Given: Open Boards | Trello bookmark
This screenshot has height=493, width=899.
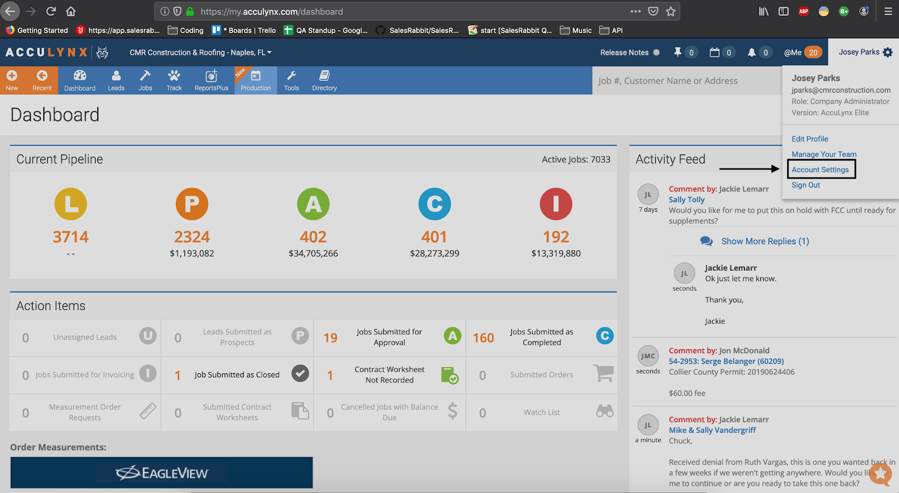Looking at the screenshot, I should tap(244, 30).
